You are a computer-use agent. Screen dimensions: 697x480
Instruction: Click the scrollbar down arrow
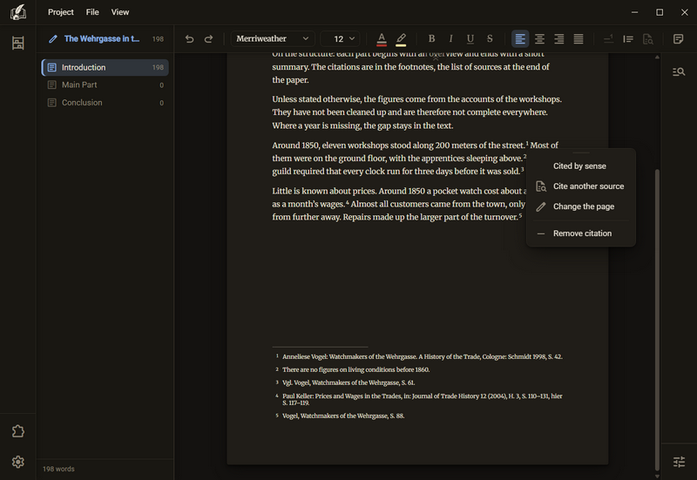[657, 476]
